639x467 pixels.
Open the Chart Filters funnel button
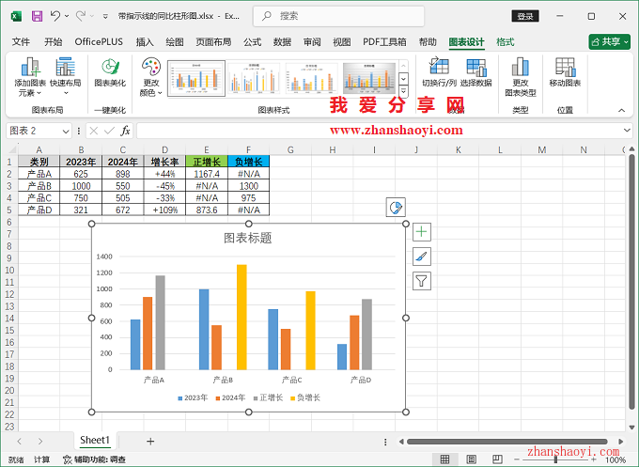point(422,280)
